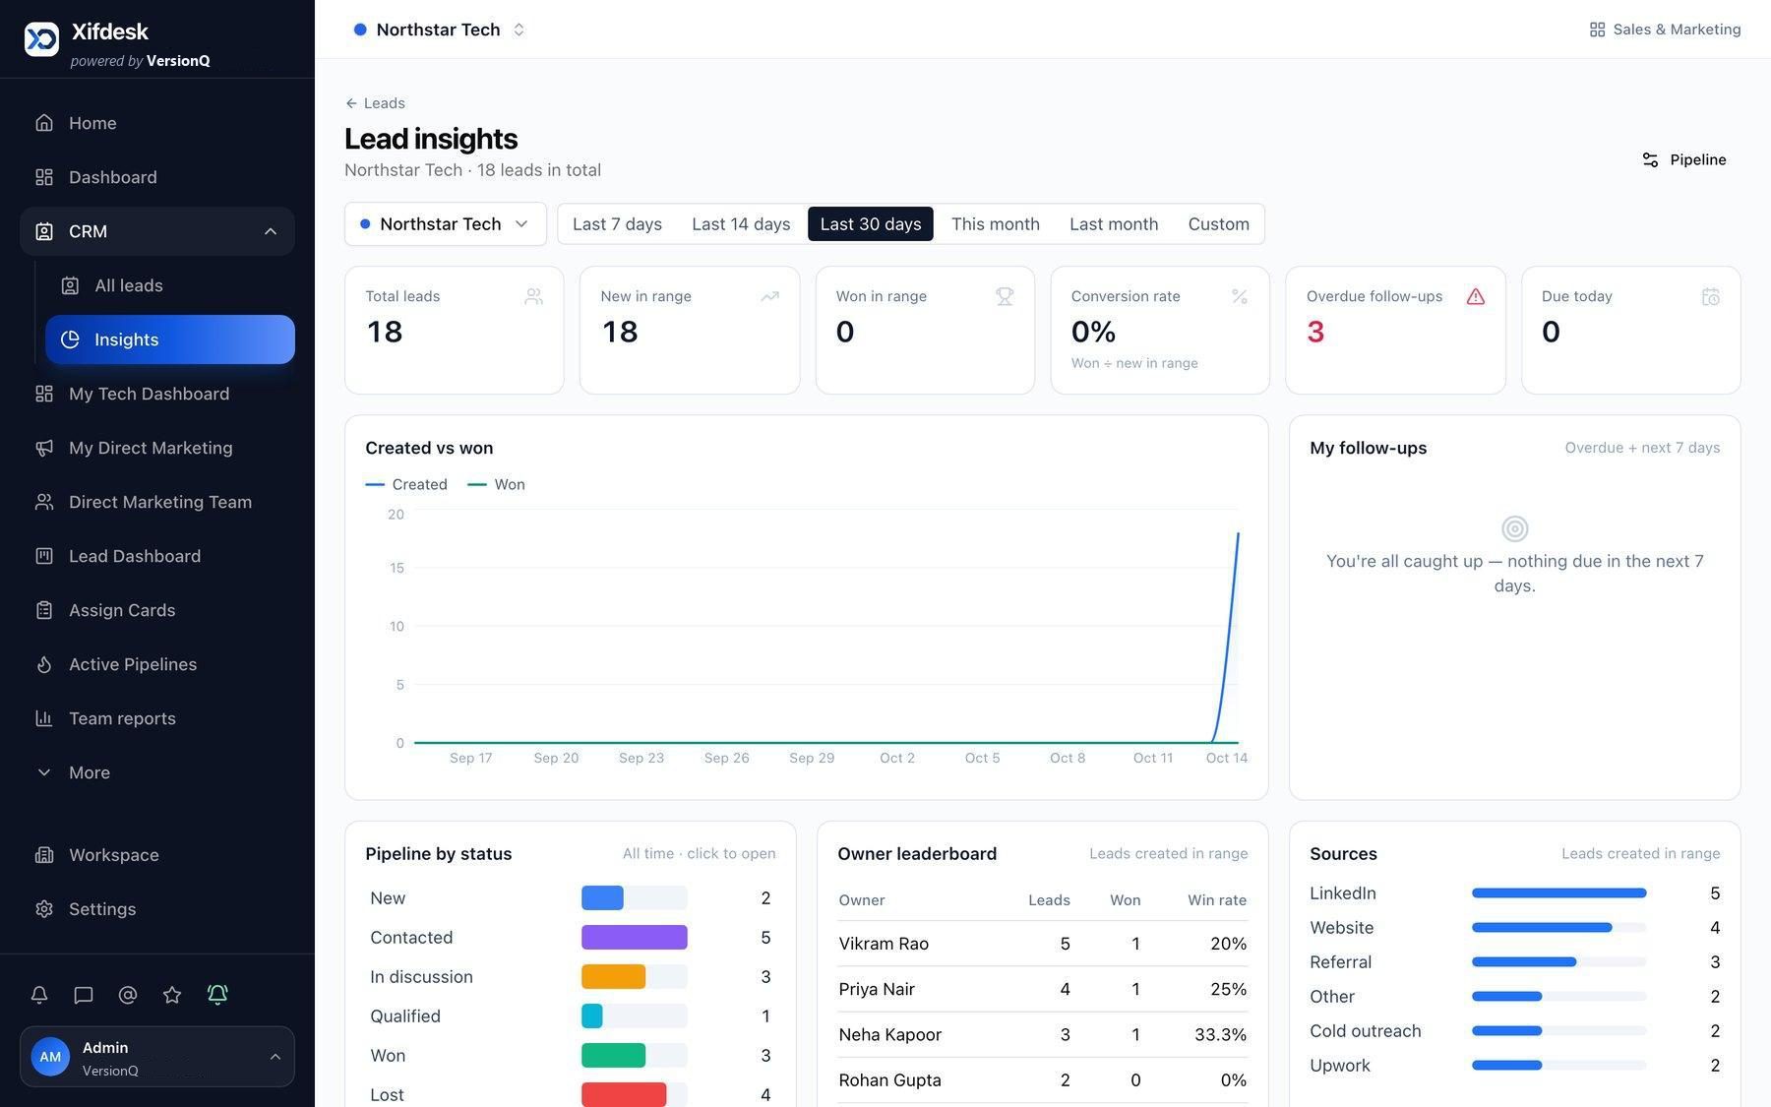1771x1107 pixels.
Task: Click the Cold outreach source row
Action: (x=1515, y=1031)
